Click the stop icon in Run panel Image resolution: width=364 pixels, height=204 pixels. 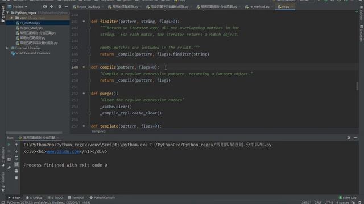click(9, 151)
